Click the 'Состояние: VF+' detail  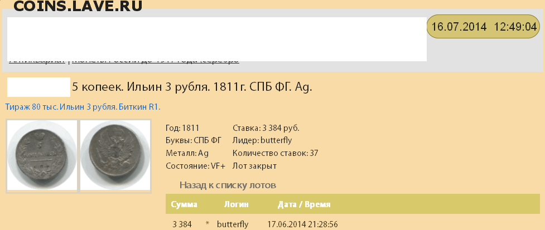tap(195, 166)
